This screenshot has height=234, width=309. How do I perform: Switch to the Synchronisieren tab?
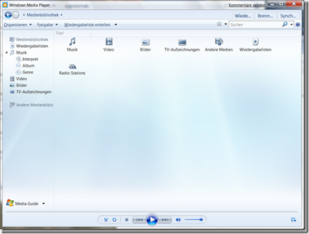click(x=288, y=16)
